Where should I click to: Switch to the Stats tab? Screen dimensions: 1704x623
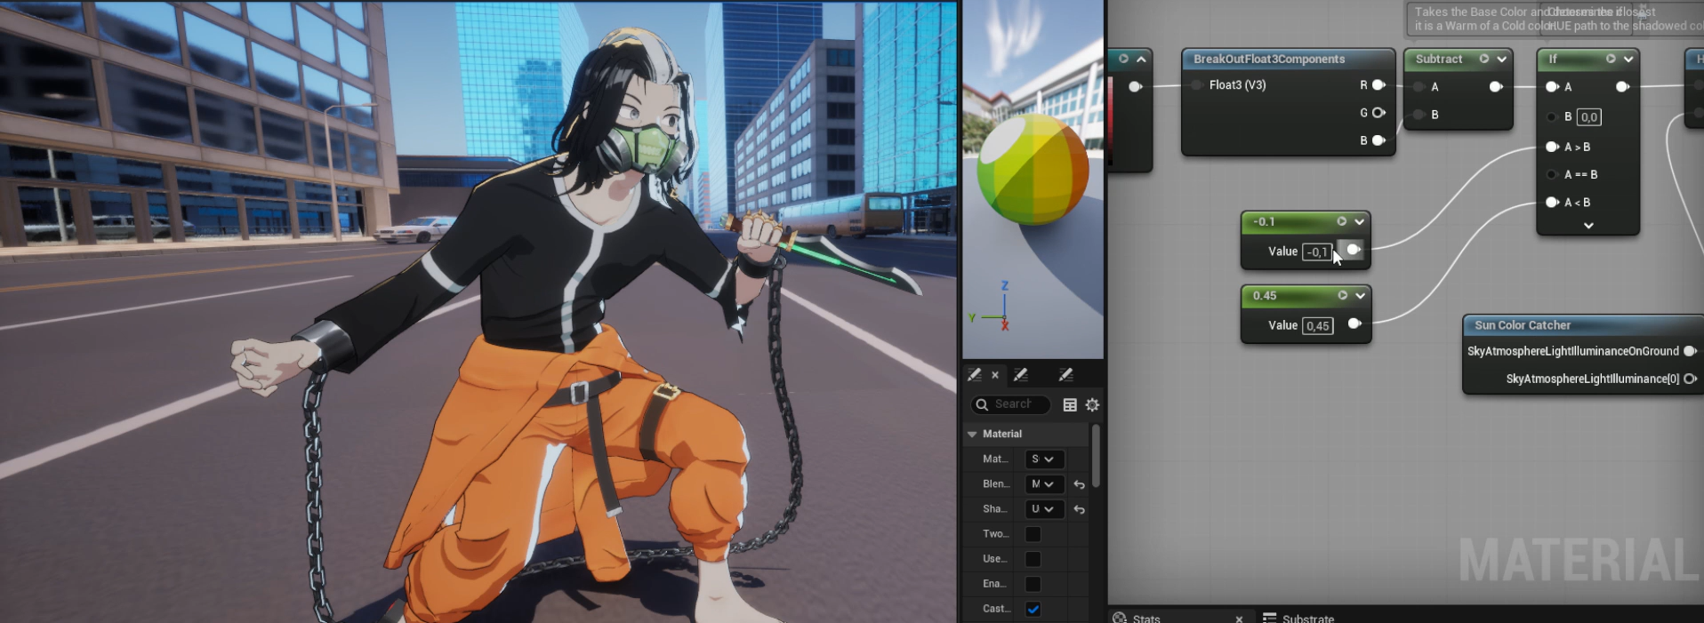click(1145, 618)
